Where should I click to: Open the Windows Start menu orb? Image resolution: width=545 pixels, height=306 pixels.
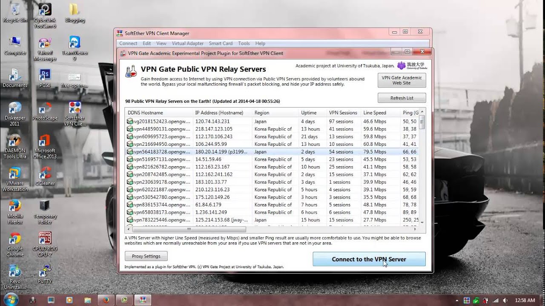click(x=11, y=300)
